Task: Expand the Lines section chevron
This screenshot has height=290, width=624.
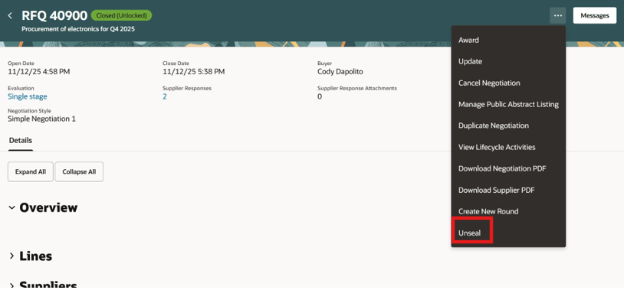Action: tap(12, 256)
